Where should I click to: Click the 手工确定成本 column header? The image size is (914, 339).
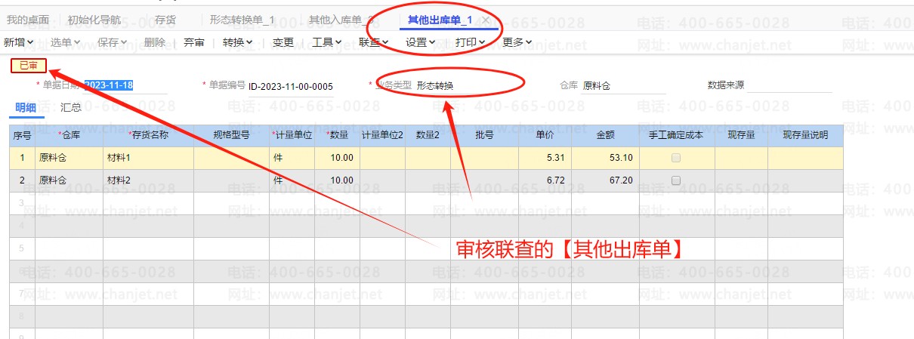pyautogui.click(x=676, y=135)
